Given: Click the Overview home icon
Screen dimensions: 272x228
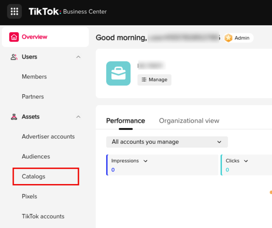Looking at the screenshot, I should point(14,37).
